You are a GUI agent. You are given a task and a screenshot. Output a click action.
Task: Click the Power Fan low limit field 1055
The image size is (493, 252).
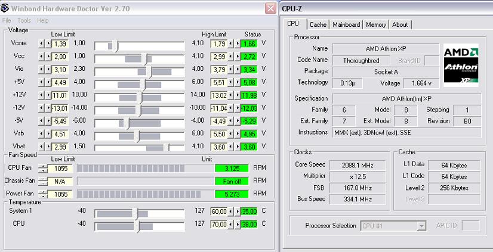(61, 194)
